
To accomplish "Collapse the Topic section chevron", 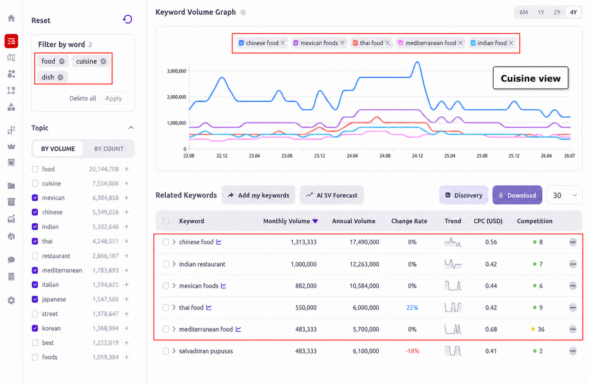I will click(x=131, y=128).
